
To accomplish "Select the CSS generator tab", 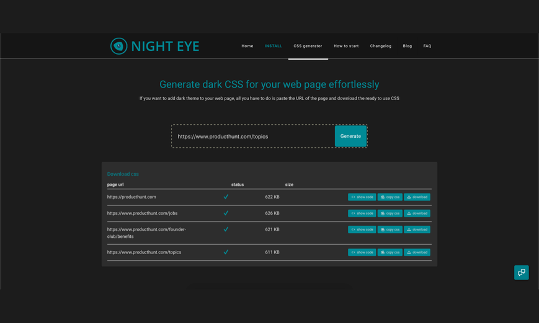I will point(308,46).
